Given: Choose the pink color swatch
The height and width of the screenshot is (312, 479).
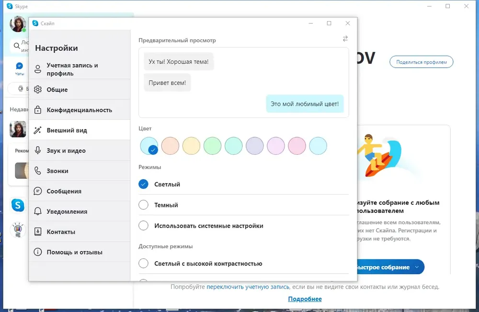Looking at the screenshot, I should [297, 146].
